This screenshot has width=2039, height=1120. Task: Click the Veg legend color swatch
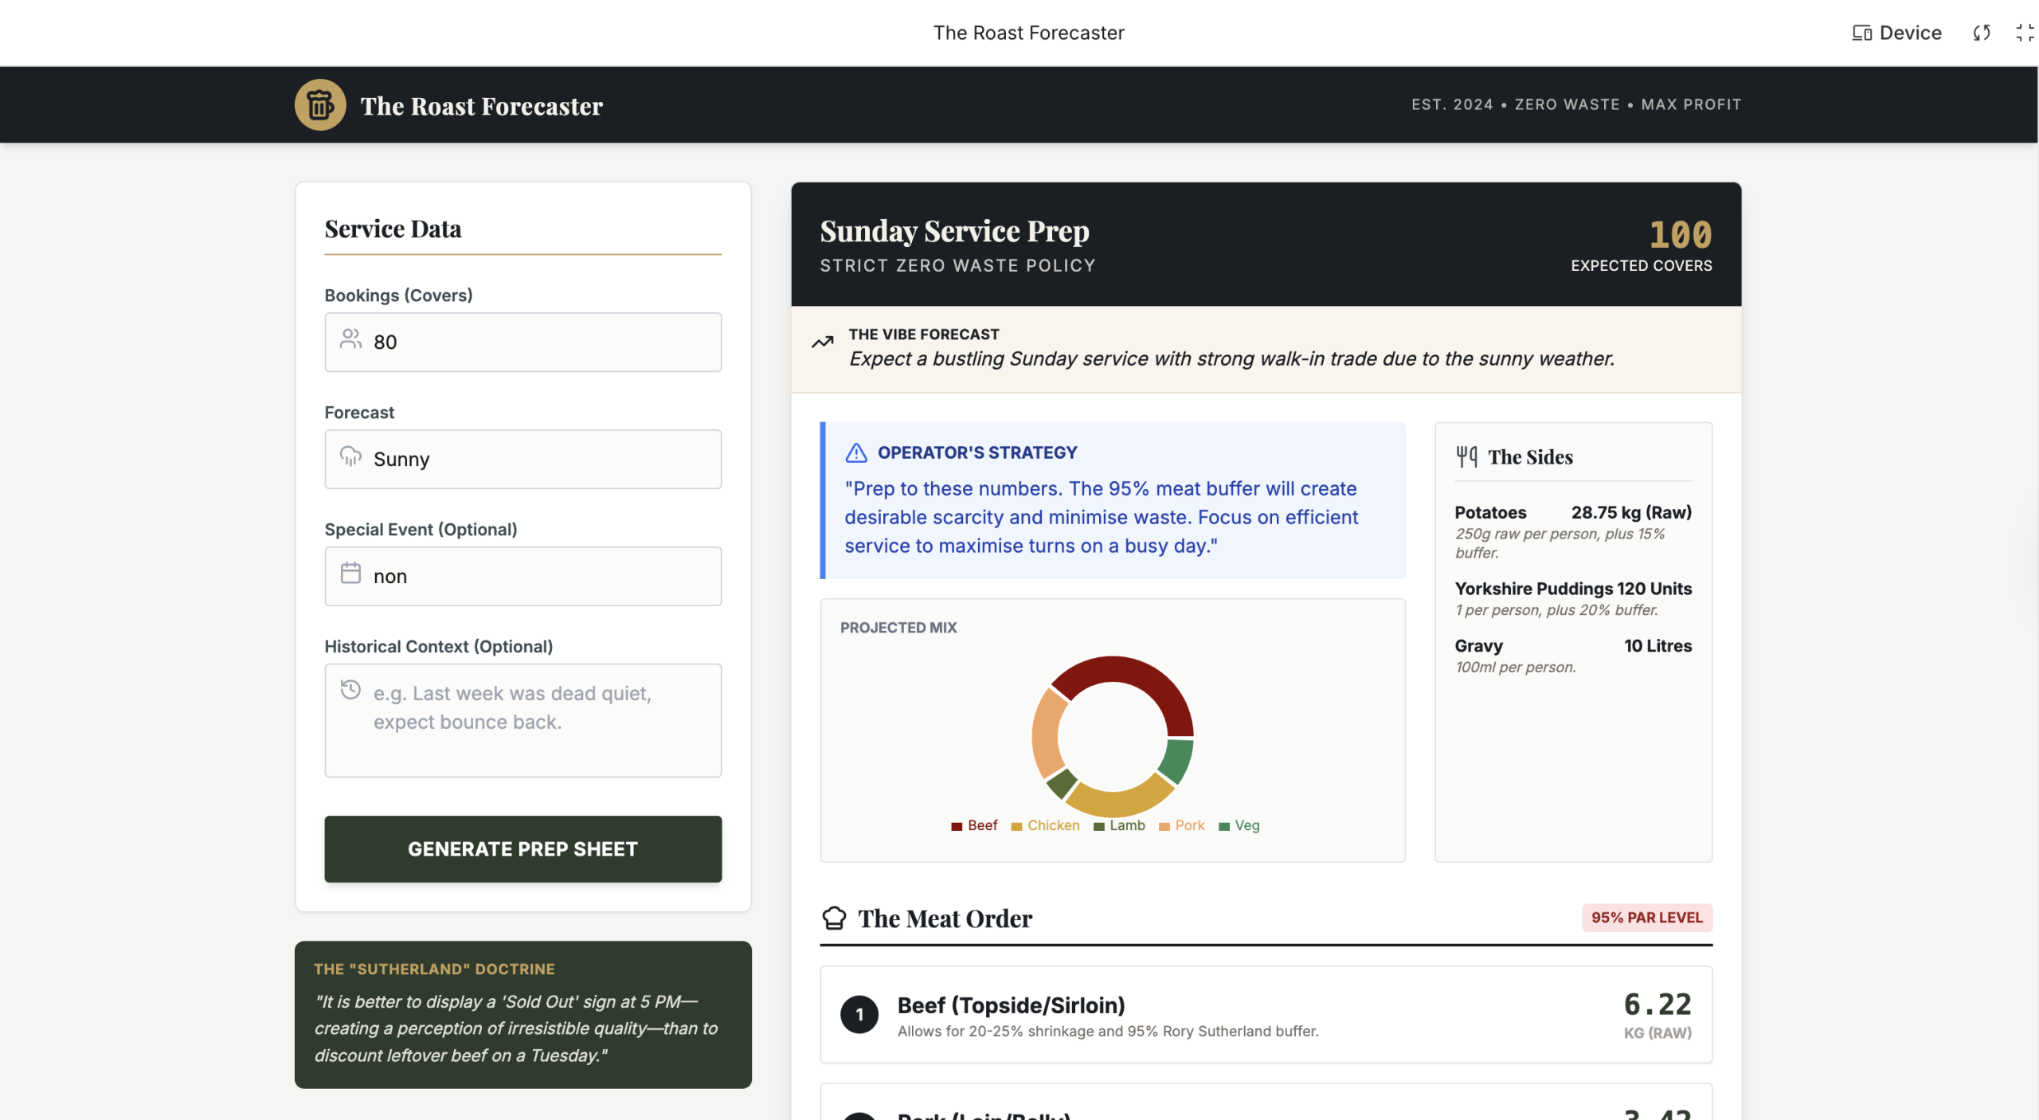coord(1224,826)
